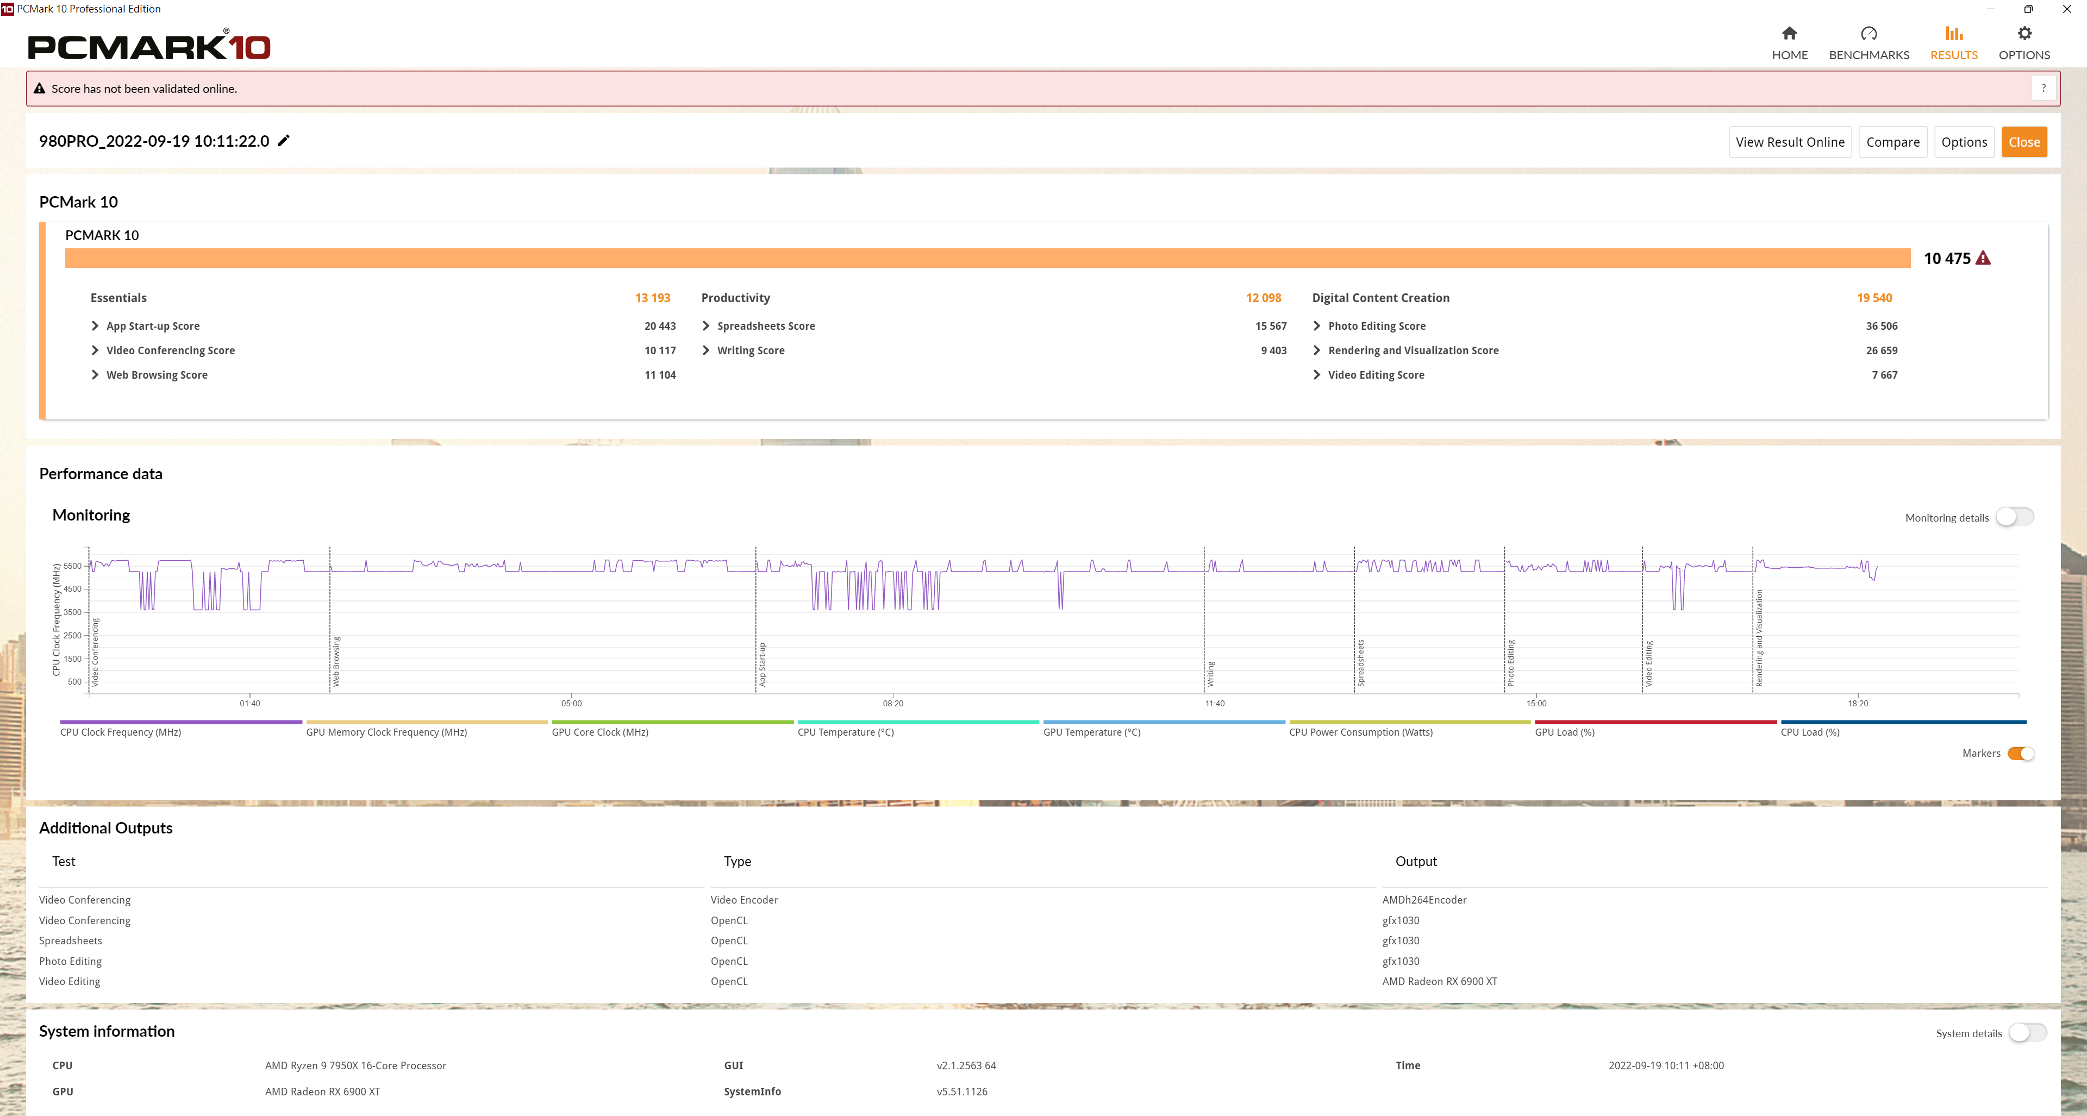
Task: Expand Photo Editing Score
Action: (1317, 325)
